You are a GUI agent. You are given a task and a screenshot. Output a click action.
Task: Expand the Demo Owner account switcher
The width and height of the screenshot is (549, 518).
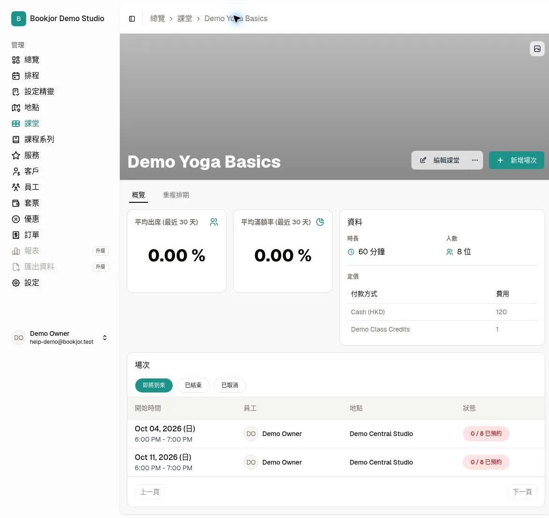[105, 338]
